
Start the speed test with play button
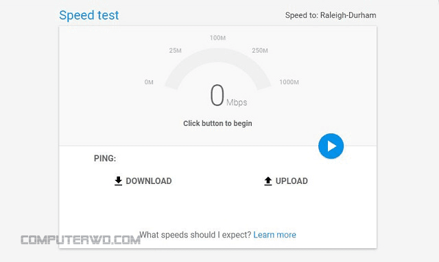(x=331, y=146)
